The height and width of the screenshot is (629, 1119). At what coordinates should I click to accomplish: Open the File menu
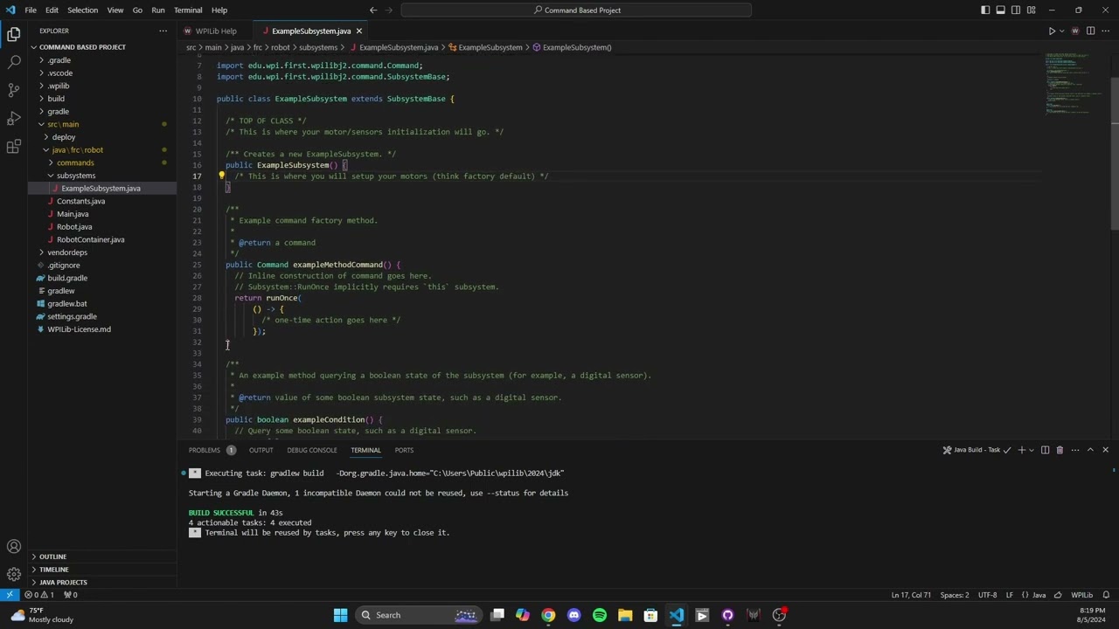(31, 10)
